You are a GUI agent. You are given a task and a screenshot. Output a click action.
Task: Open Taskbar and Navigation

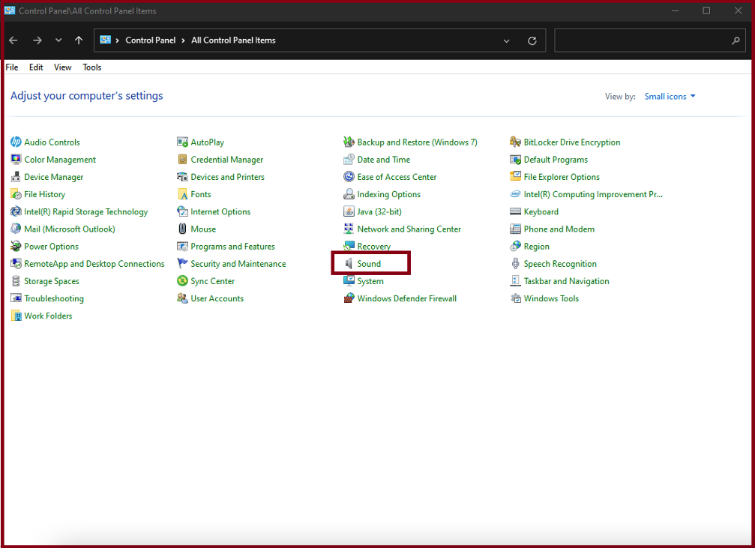coord(566,281)
